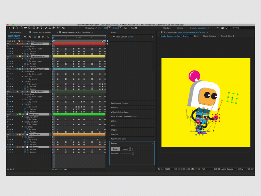Screen dimensions: 261x196
Task: Select the Type tool
Action: pyautogui.click(x=41, y=27)
